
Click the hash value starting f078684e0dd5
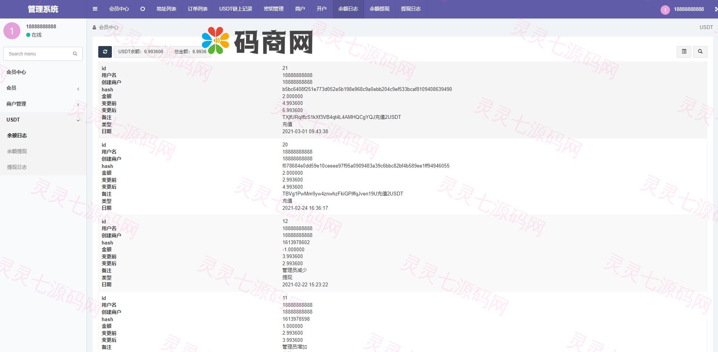pos(366,166)
